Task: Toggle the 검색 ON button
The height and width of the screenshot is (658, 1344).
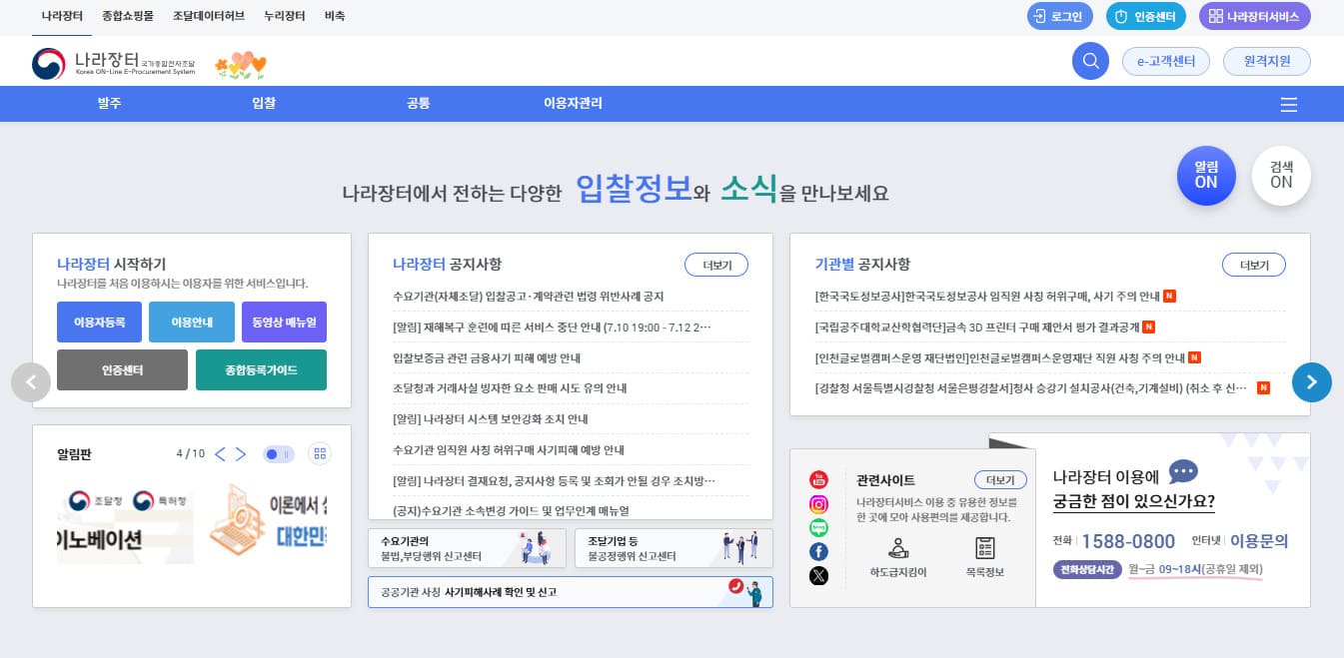Action: click(1281, 176)
